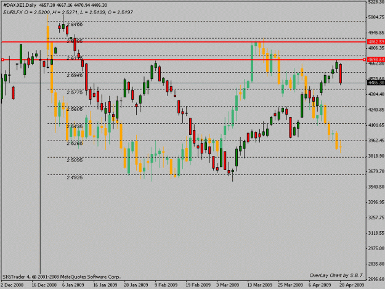
Task: Click the 2.5775 level label
Action: click(75, 92)
